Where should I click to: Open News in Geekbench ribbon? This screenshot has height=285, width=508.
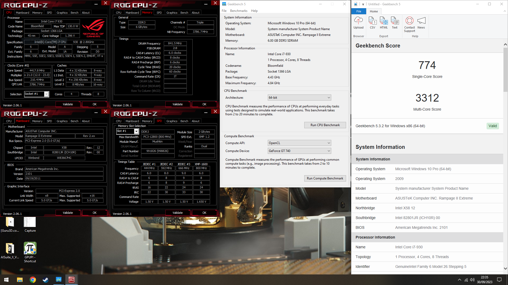[x=421, y=23]
